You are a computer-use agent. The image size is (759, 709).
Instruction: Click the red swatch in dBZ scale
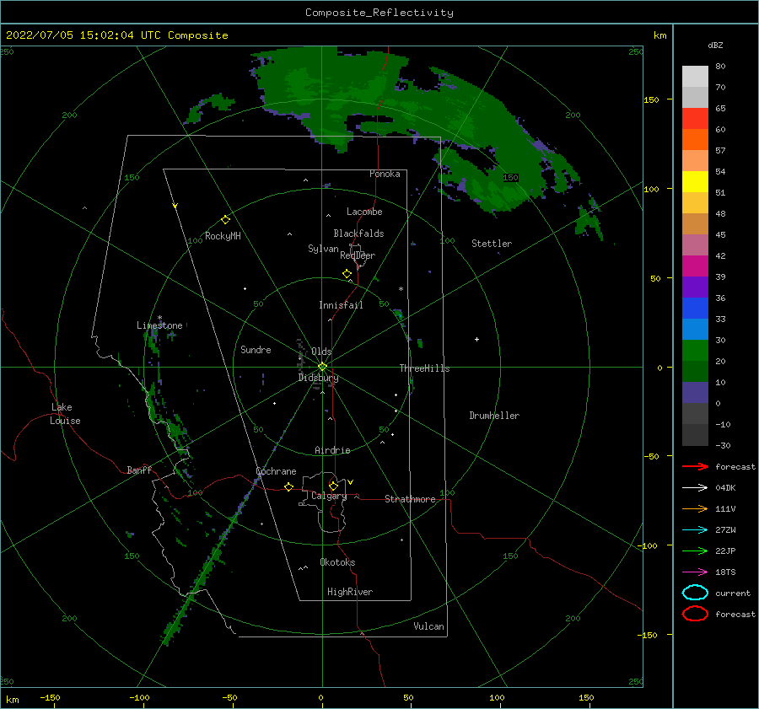[695, 118]
